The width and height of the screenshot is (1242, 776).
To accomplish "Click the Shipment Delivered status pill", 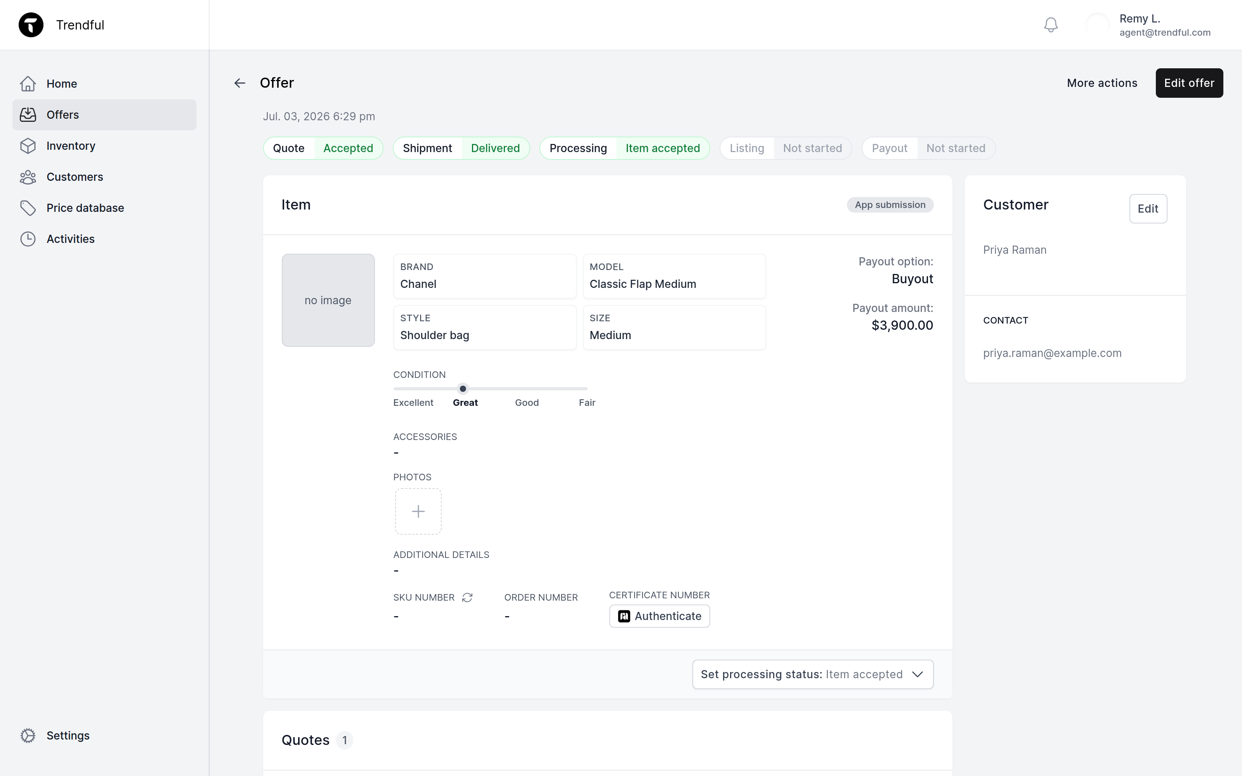I will (x=461, y=148).
